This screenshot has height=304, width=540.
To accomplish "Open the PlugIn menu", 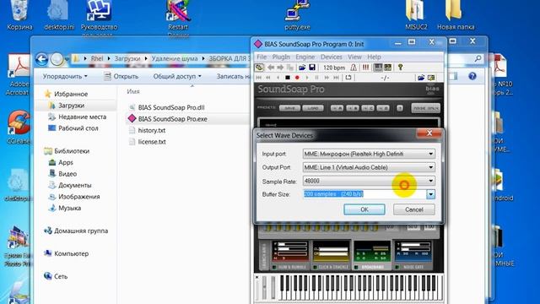I will coord(281,57).
